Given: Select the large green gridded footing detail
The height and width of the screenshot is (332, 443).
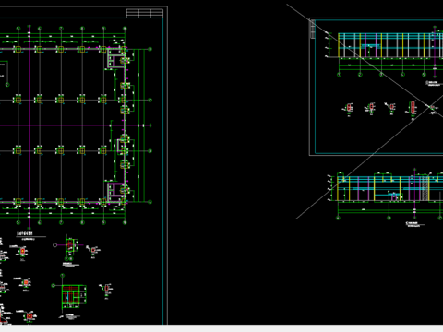Looking at the screenshot, I should [x=74, y=295].
